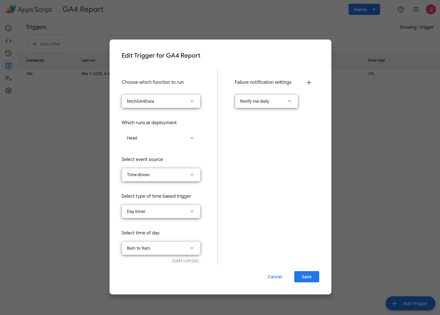Click the Add Trigger button
Screen dimensions: 440x315
410,303
